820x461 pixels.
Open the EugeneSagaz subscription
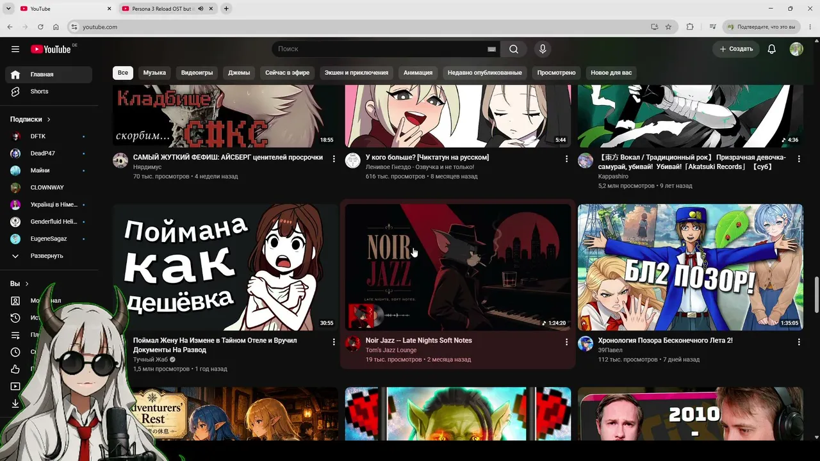49,239
